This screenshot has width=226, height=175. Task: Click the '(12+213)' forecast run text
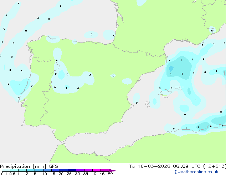click(x=215, y=166)
